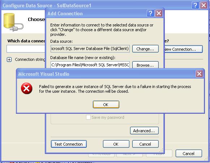Image resolution: width=210 pixels, height=163 pixels.
Task: Click the database plug icon
Action: 13,22
